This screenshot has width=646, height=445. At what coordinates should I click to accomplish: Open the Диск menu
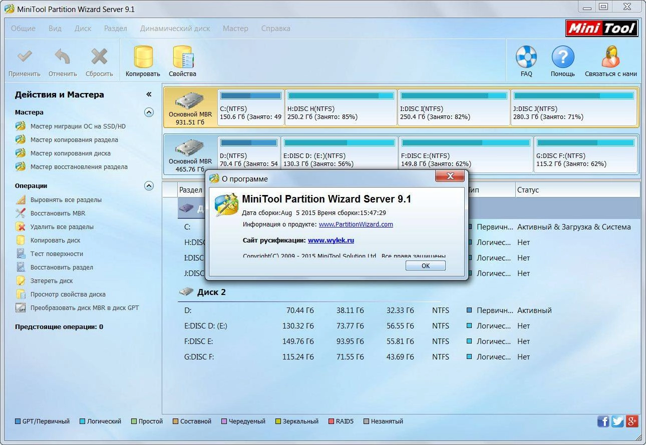click(83, 28)
